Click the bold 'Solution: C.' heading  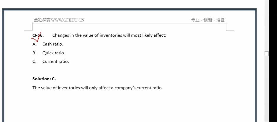44,79
